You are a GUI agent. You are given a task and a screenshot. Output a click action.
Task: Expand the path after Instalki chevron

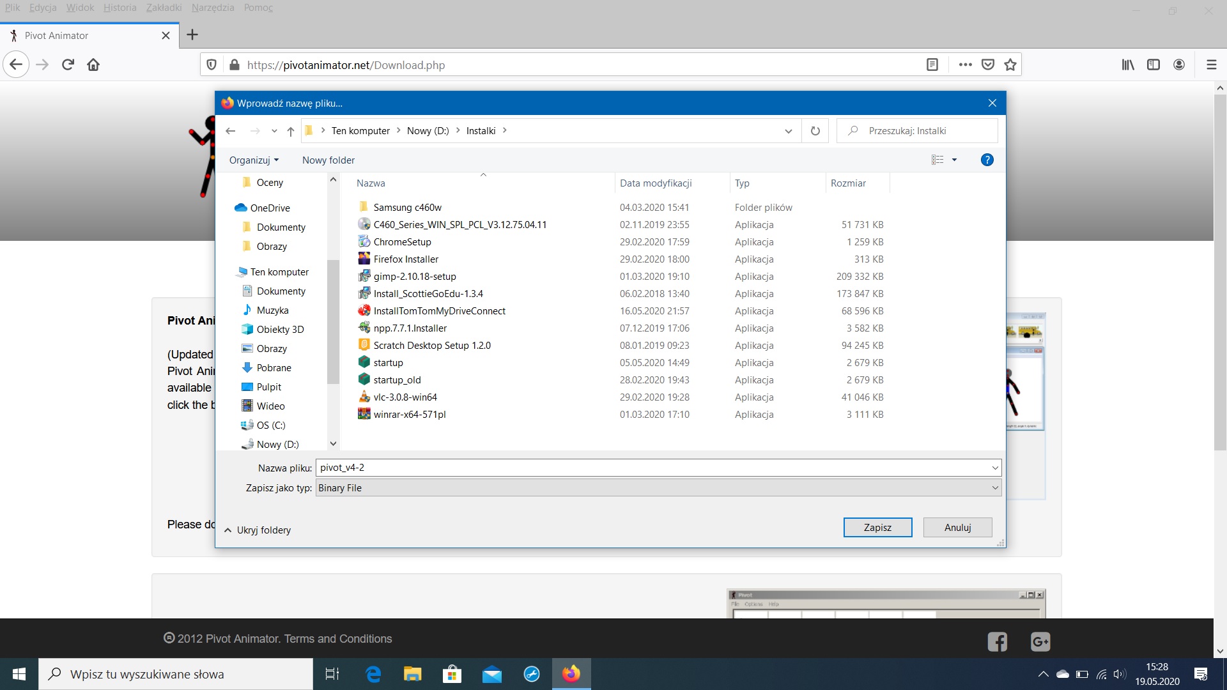pos(504,130)
